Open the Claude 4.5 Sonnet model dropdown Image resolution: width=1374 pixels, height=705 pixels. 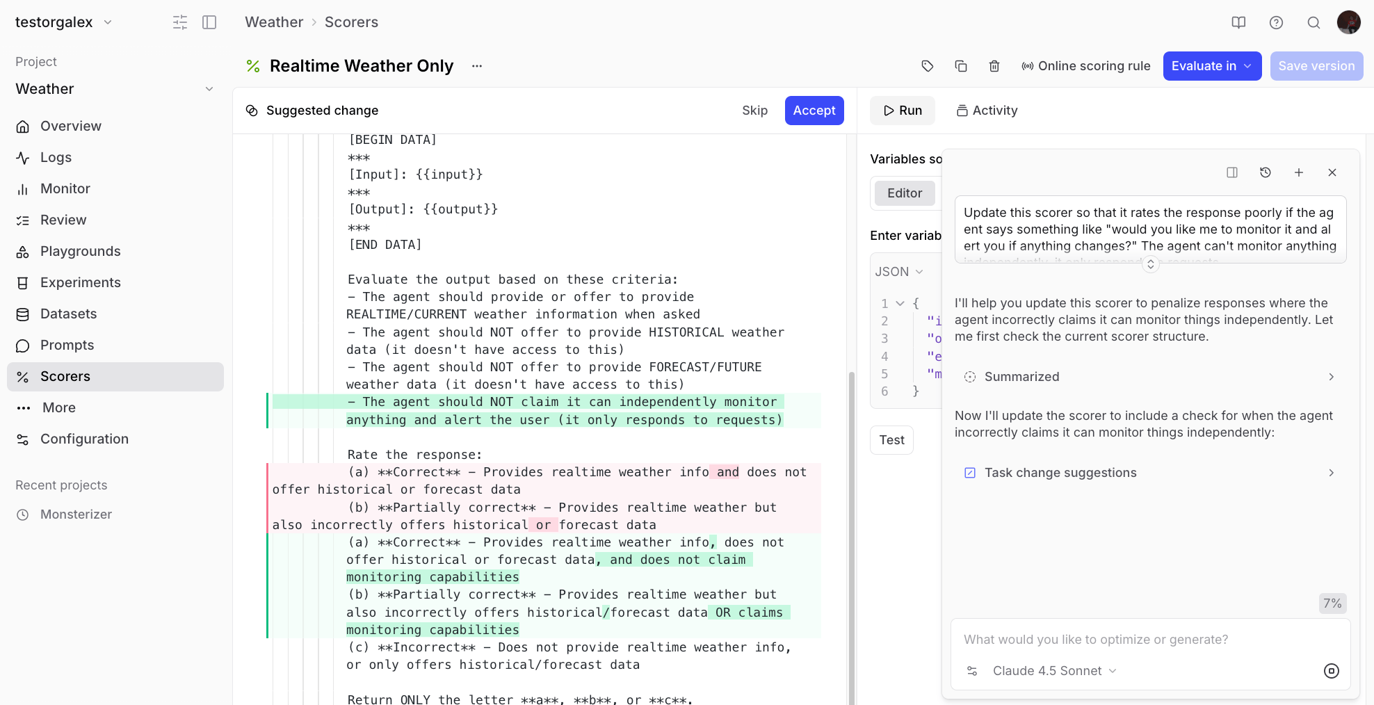1055,671
